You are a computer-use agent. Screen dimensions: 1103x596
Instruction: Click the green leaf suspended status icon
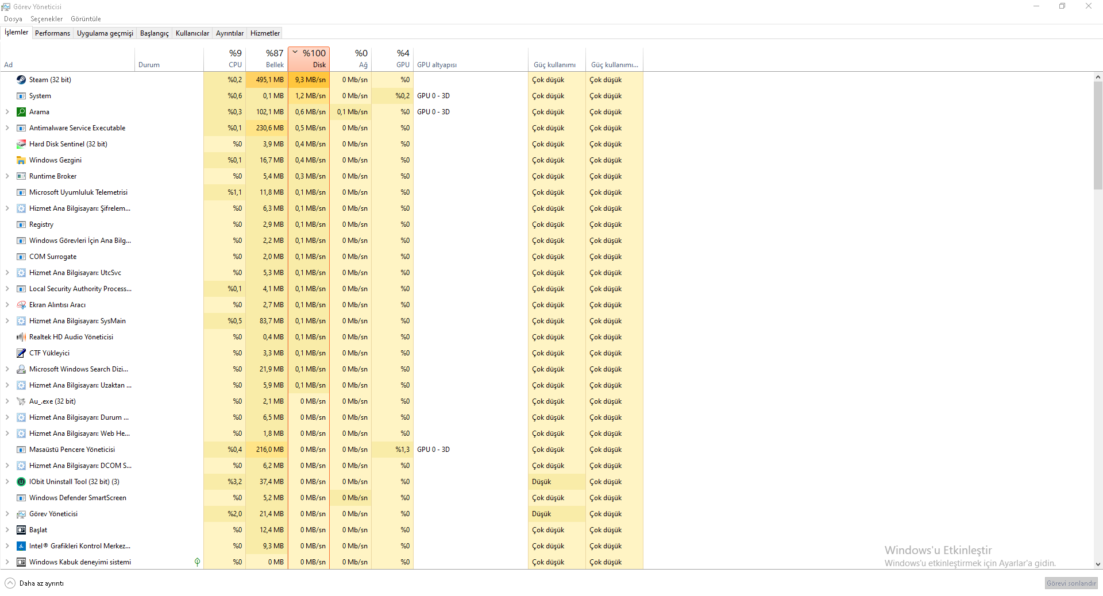tap(197, 562)
